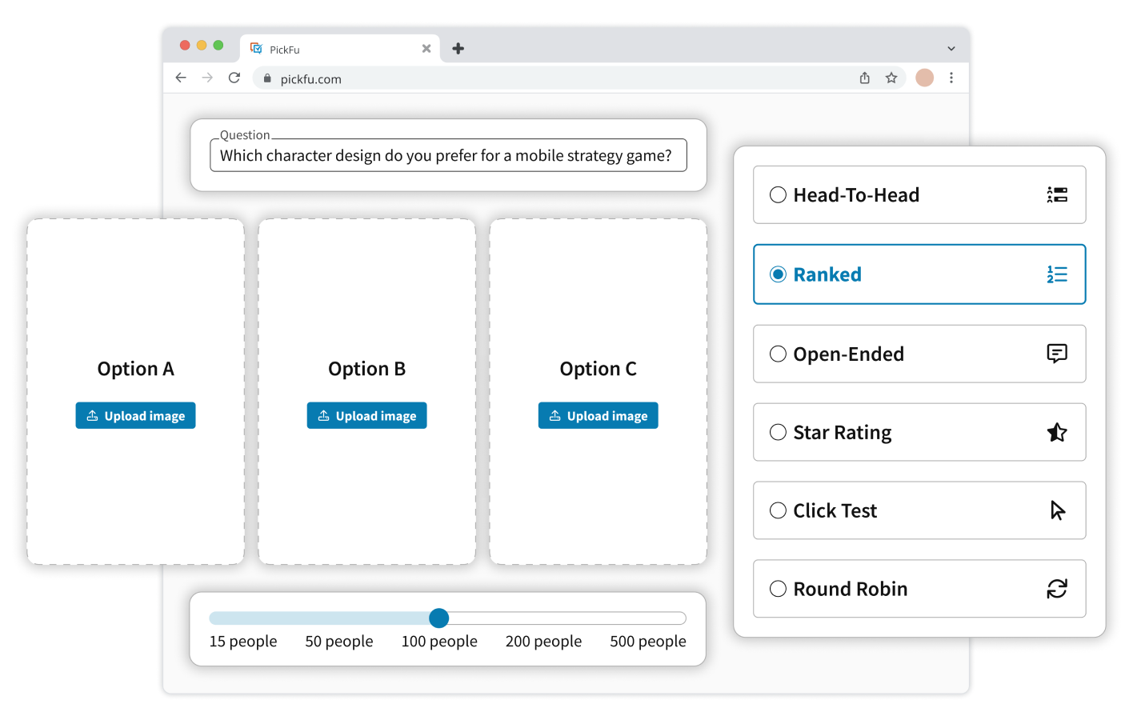This screenshot has height=720, width=1133.
Task: Click the Star Rating star icon
Action: coord(1057,432)
